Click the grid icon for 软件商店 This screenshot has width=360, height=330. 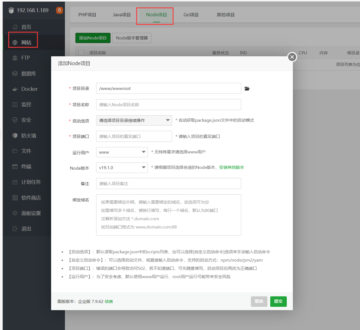[x=15, y=198]
